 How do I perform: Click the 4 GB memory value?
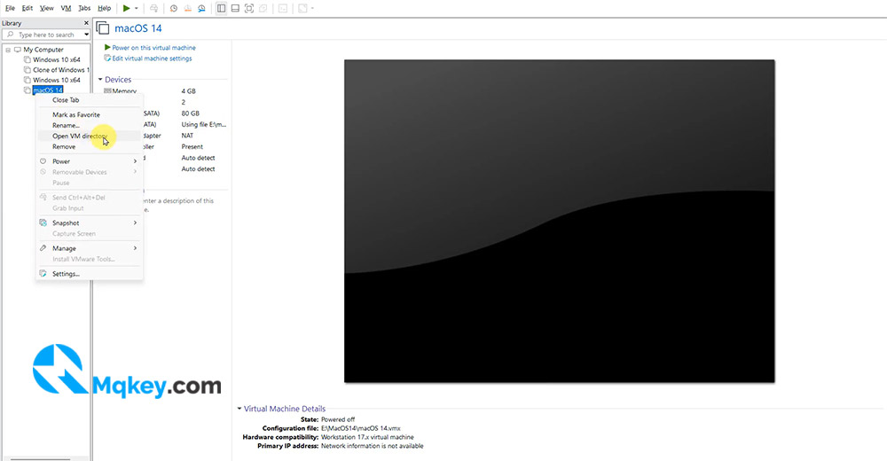click(x=188, y=91)
